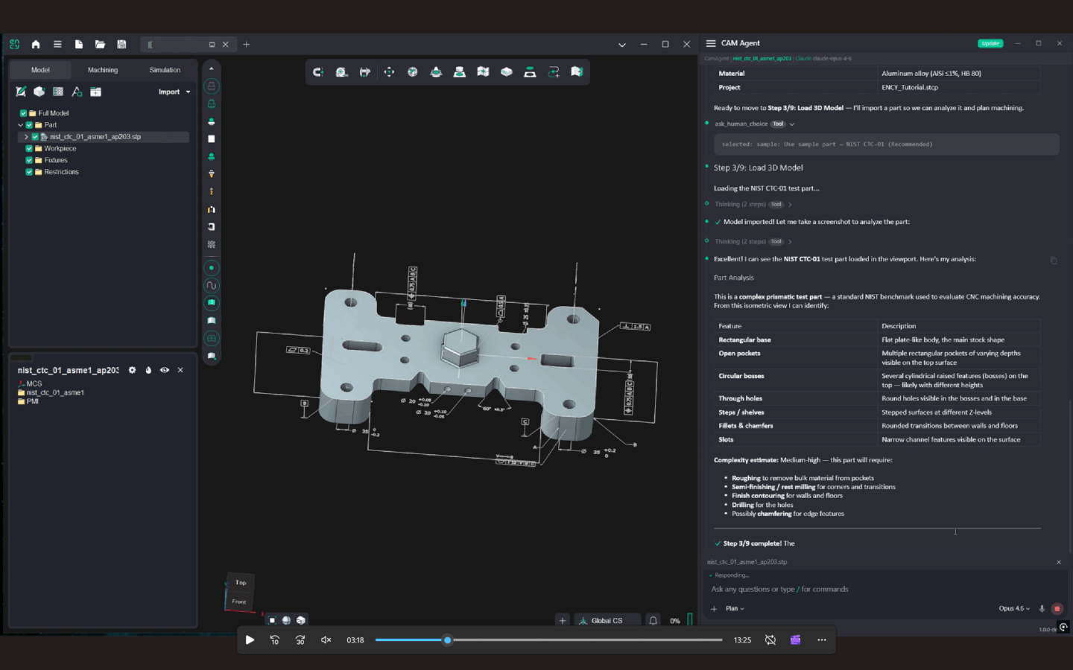The height and width of the screenshot is (670, 1073).
Task: Open settings gear for nist_ctc_01_asme1 panel
Action: point(132,369)
